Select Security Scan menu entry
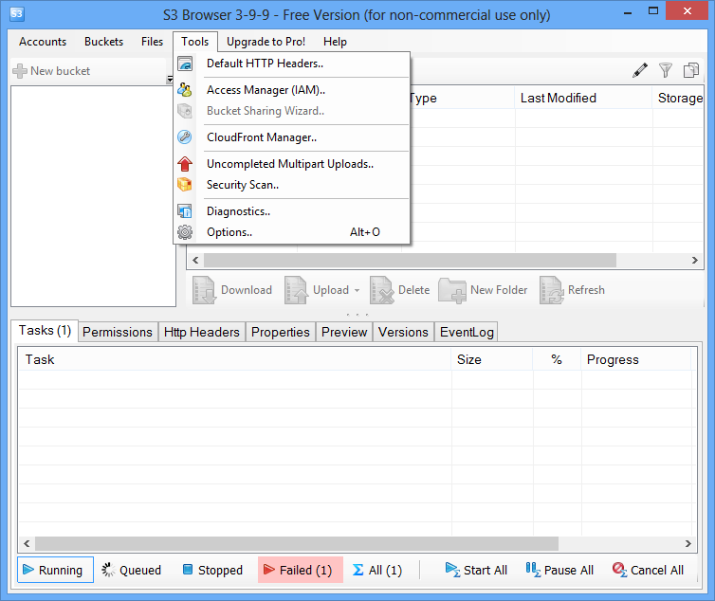The width and height of the screenshot is (715, 601). pyautogui.click(x=292, y=185)
